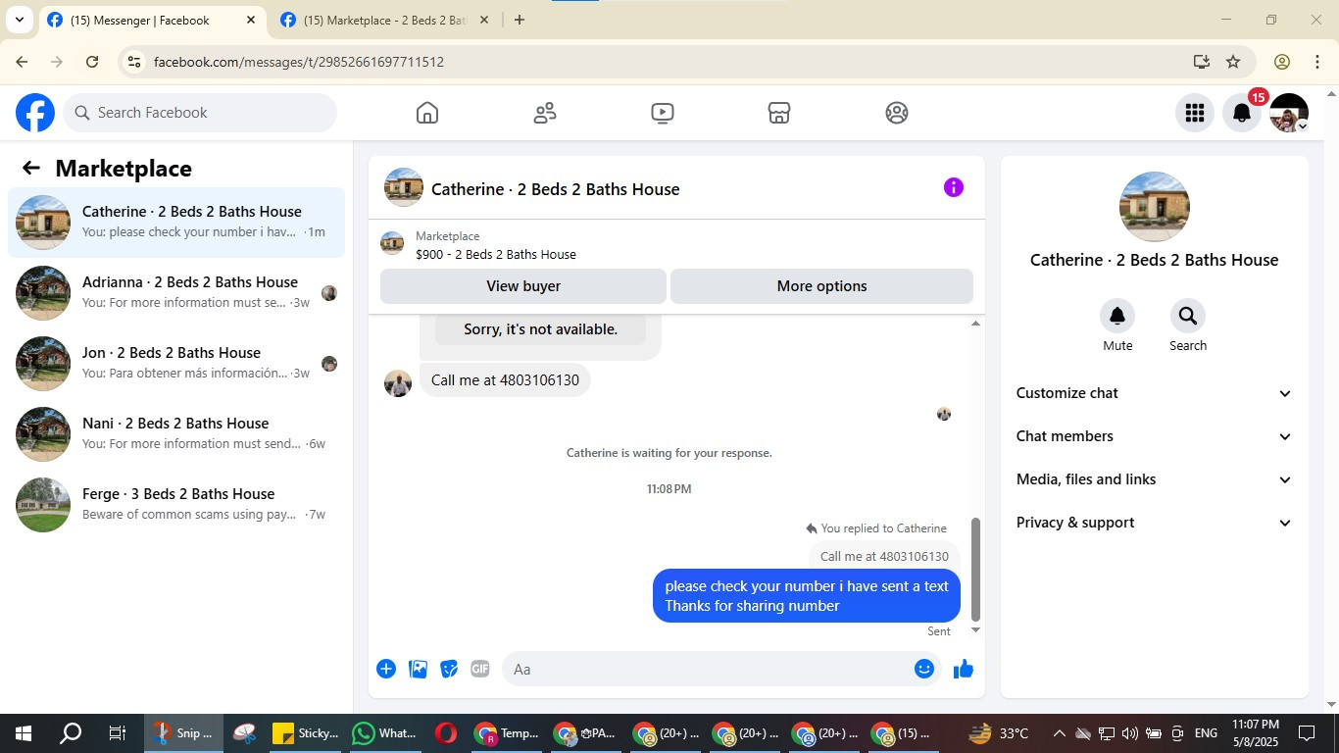Click the More options button
Image resolution: width=1339 pixels, height=753 pixels.
tap(821, 286)
